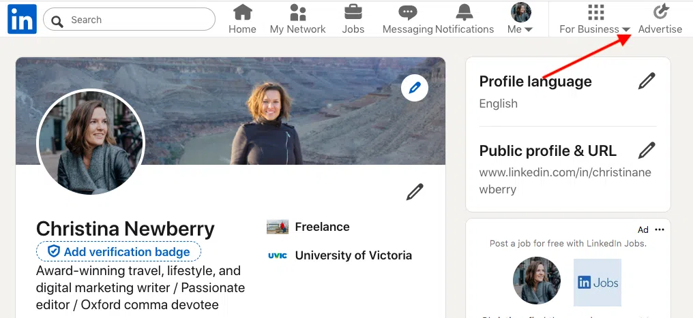The width and height of the screenshot is (693, 318).
Task: View Notifications via the bell icon
Action: pyautogui.click(x=465, y=13)
